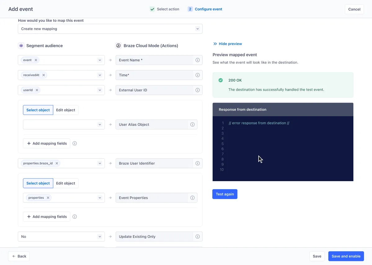Click info icon next to External User ID
This screenshot has width=372, height=265.
point(197,90)
